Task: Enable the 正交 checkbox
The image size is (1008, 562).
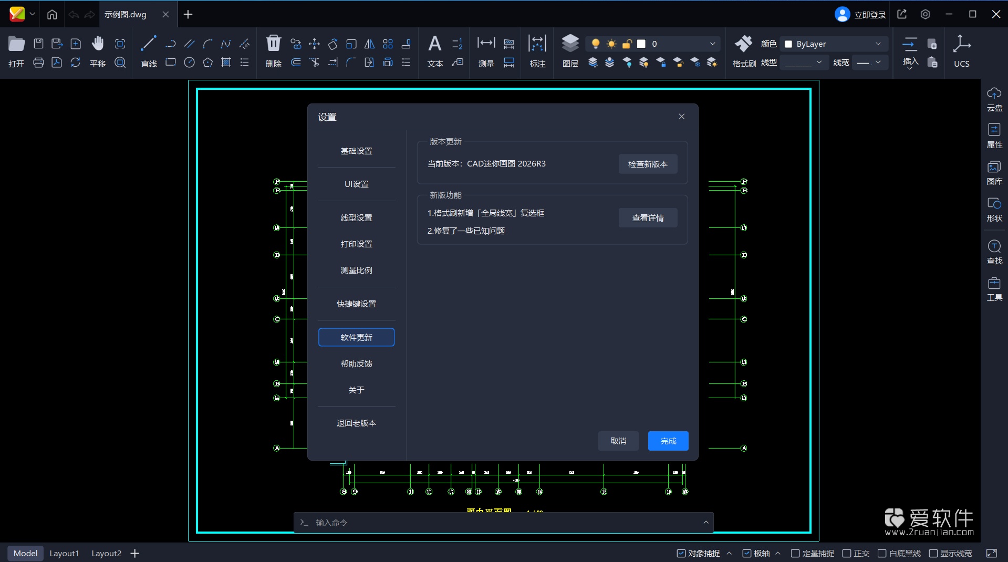Action: click(x=847, y=553)
